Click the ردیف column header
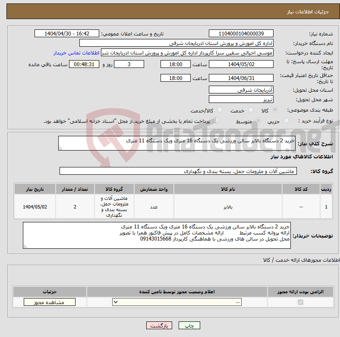The height and width of the screenshot is (337, 340). 326,189
